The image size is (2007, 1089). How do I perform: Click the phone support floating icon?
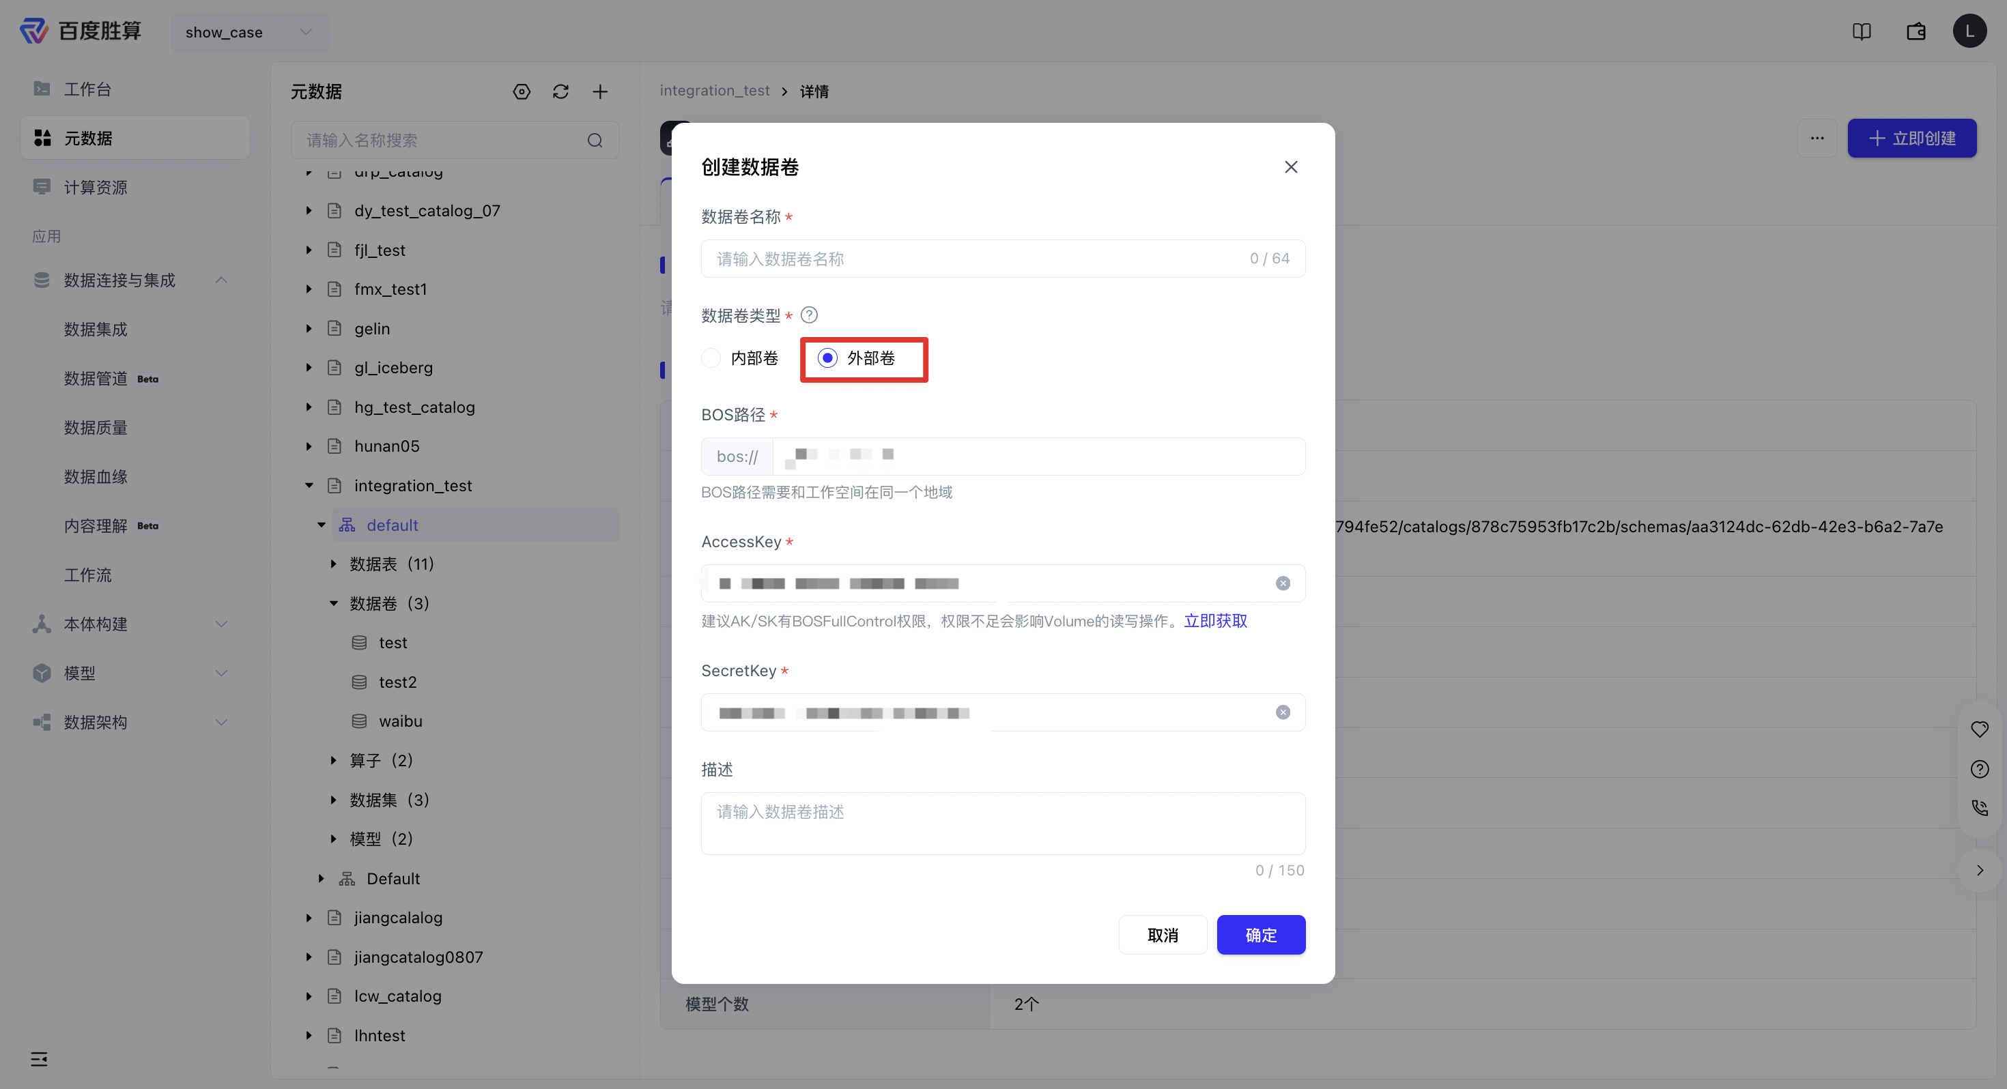point(1980,808)
